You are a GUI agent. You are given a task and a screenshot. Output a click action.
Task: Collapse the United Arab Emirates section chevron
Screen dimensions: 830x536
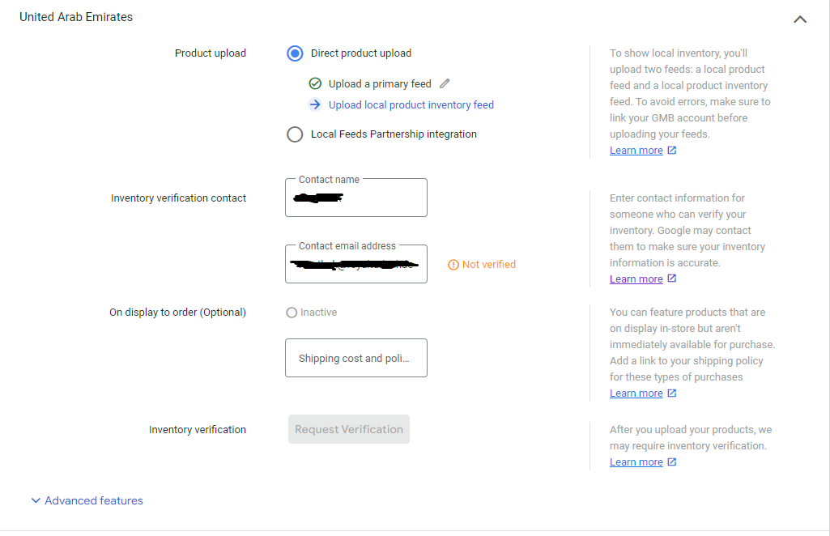tap(800, 19)
